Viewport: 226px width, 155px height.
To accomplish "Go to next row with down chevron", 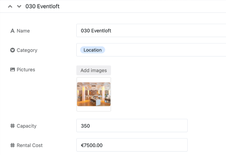I will click(x=19, y=6).
